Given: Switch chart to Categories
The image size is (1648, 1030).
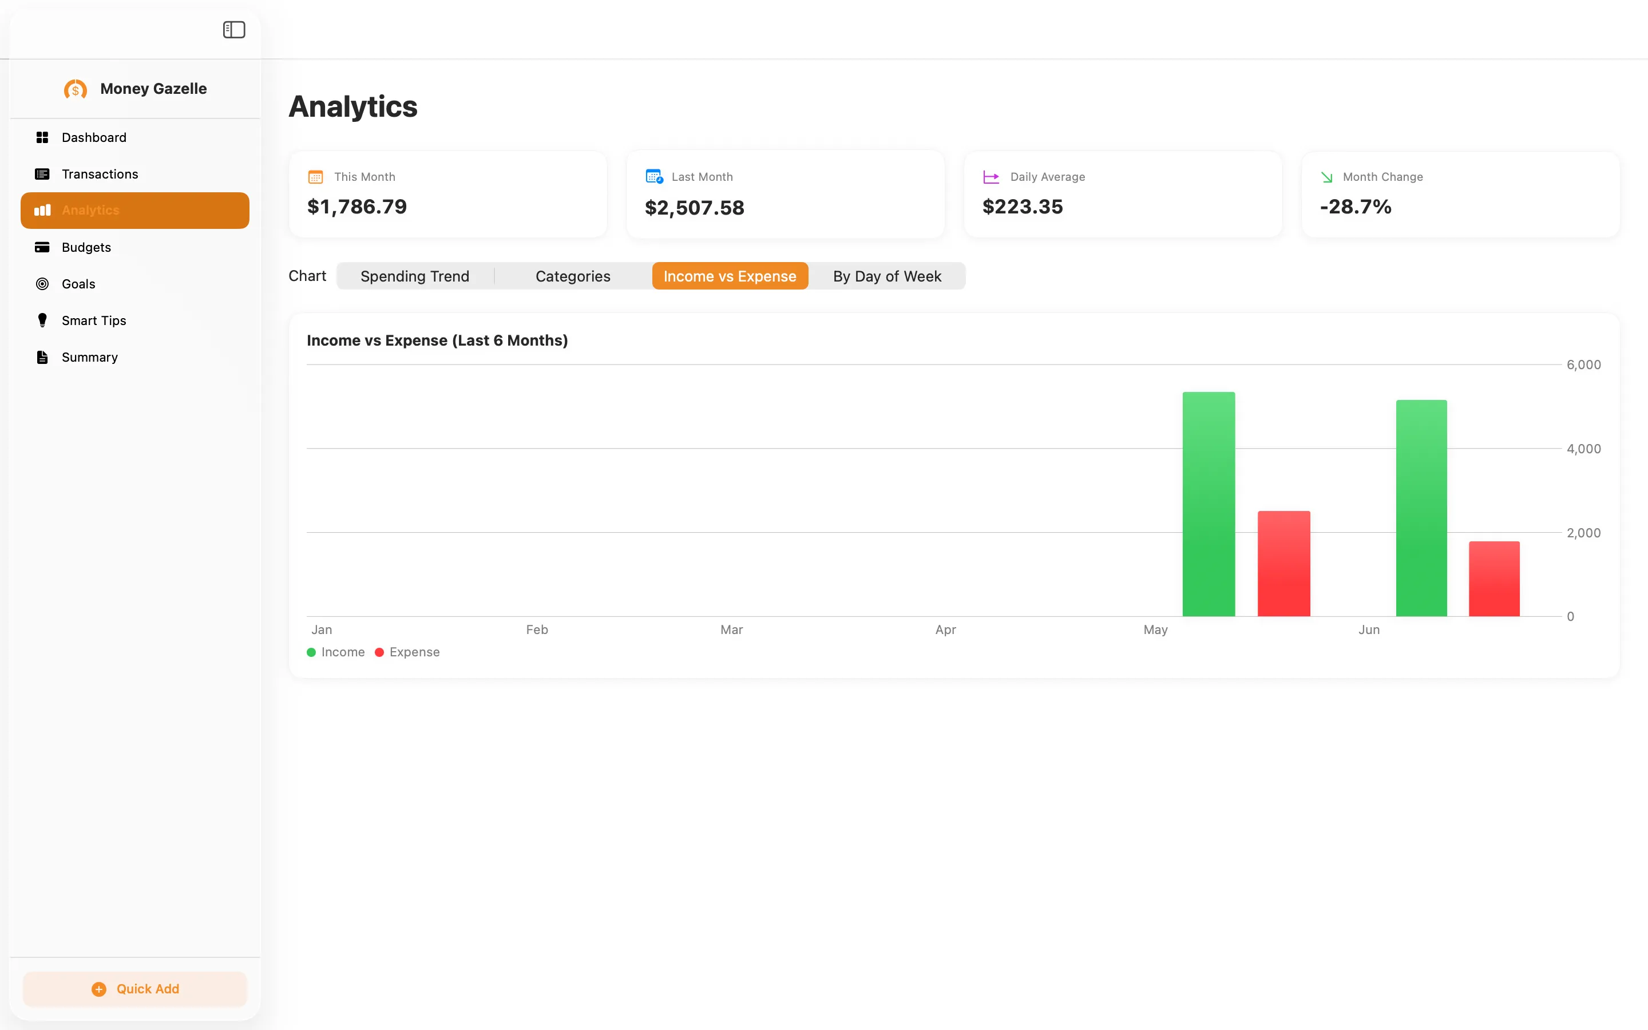Looking at the screenshot, I should (573, 276).
